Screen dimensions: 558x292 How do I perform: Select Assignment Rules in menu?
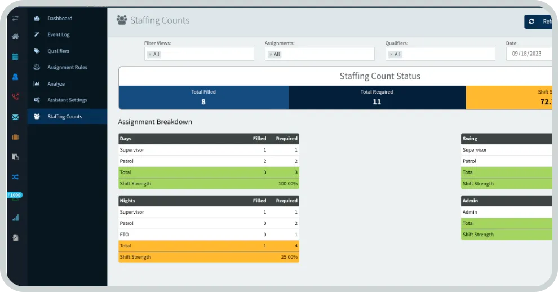pos(67,68)
